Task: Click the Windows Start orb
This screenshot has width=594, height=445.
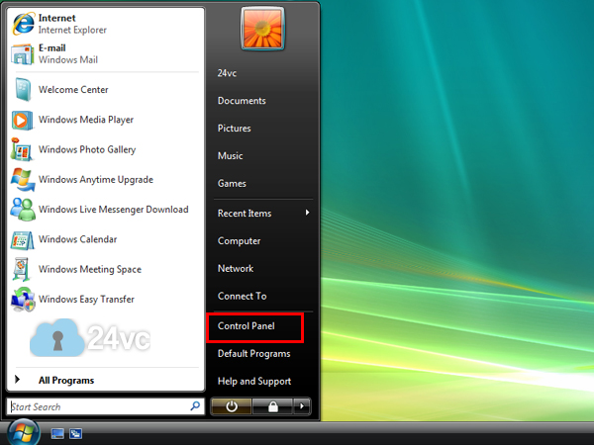Action: click(24, 432)
